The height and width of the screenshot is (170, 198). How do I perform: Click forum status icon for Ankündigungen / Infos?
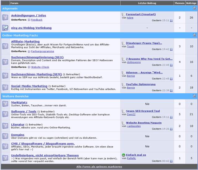point(5,17)
